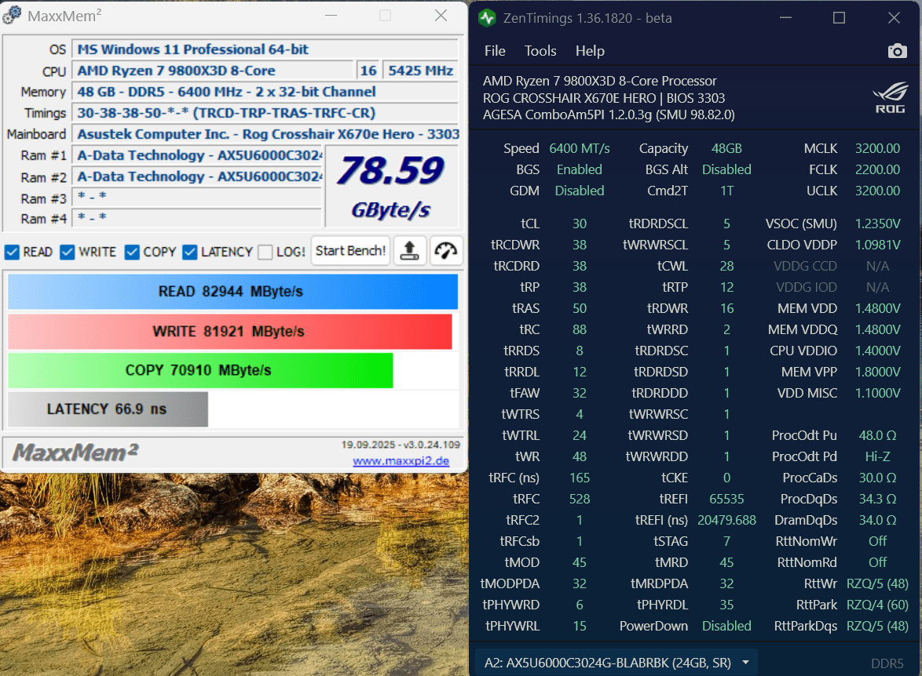
Task: Click the empty Ram #3 field
Action: [x=197, y=198]
